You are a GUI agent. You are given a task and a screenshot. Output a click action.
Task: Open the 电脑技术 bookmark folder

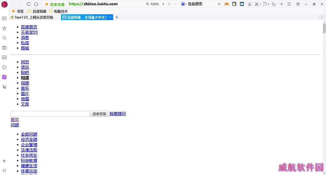[x=58, y=11]
